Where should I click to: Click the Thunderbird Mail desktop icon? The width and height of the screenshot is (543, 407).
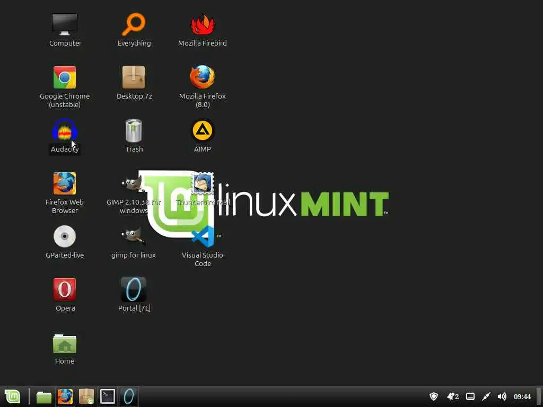click(203, 183)
